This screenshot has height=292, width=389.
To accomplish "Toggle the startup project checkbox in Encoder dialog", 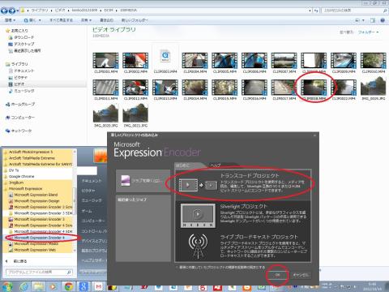I will (x=177, y=267).
